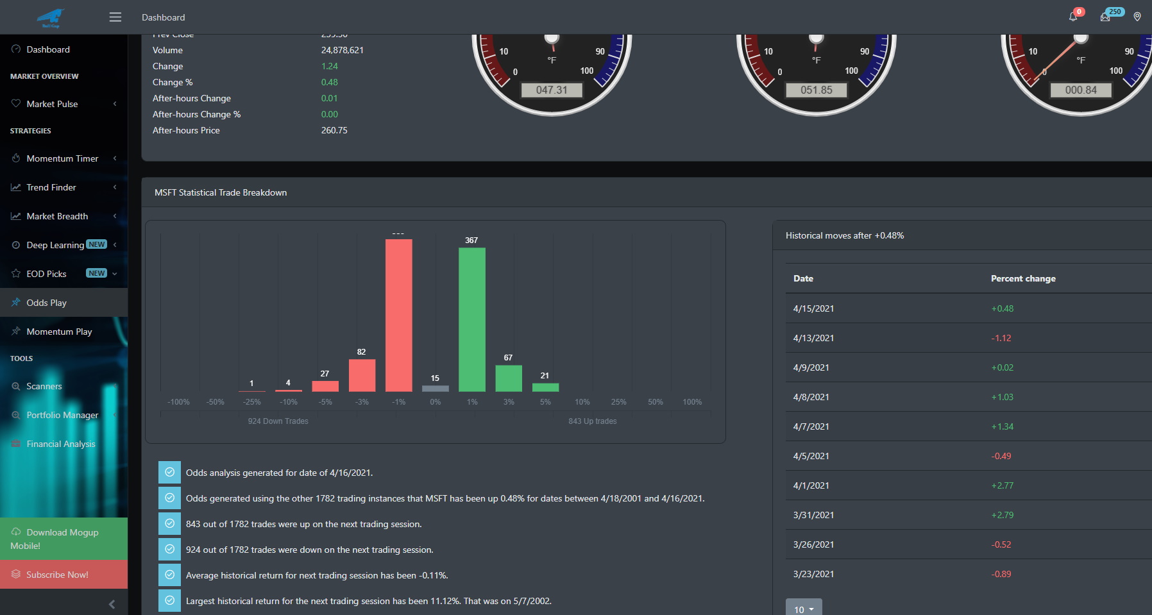
Task: Click check icon beside '843 out of 1782' line
Action: [x=169, y=523]
